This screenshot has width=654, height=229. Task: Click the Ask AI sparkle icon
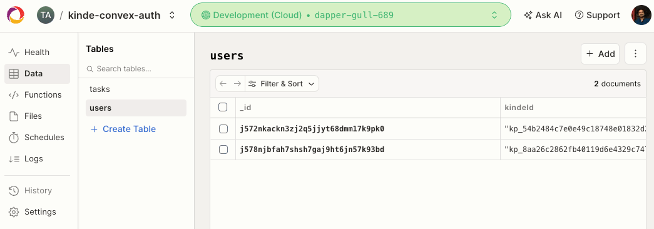[528, 15]
